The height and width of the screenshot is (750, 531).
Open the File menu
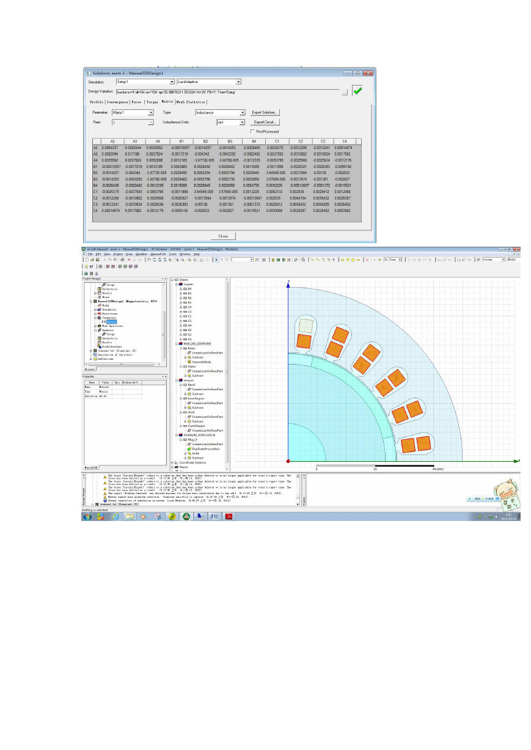90,253
